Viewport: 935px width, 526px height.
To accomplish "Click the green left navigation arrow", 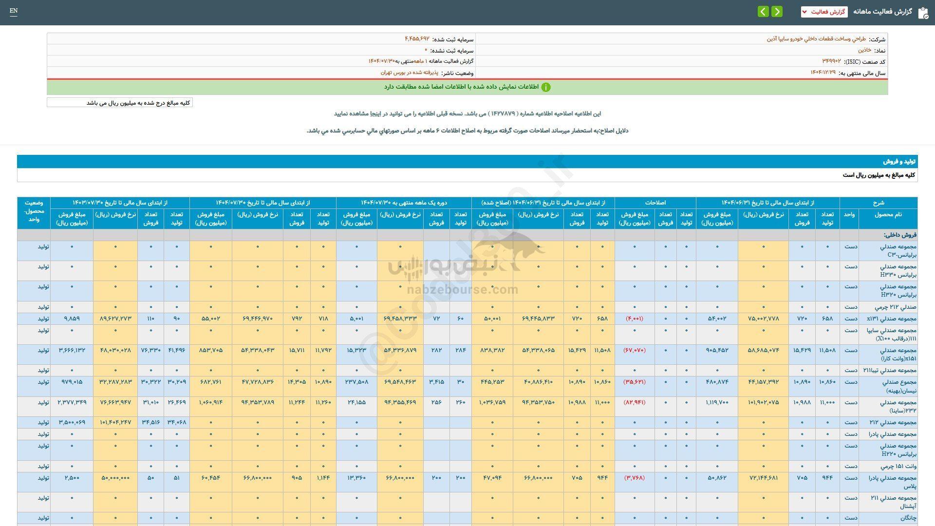I will (763, 11).
